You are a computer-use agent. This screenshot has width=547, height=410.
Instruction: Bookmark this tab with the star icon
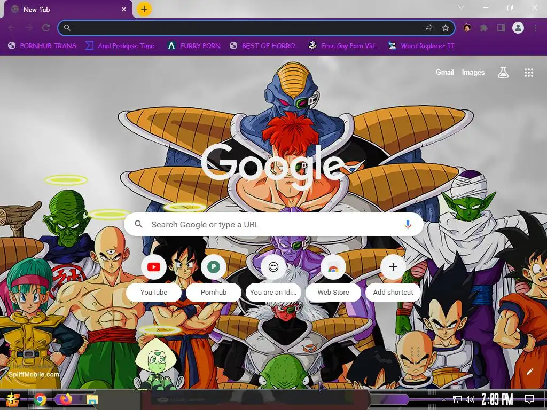point(446,28)
